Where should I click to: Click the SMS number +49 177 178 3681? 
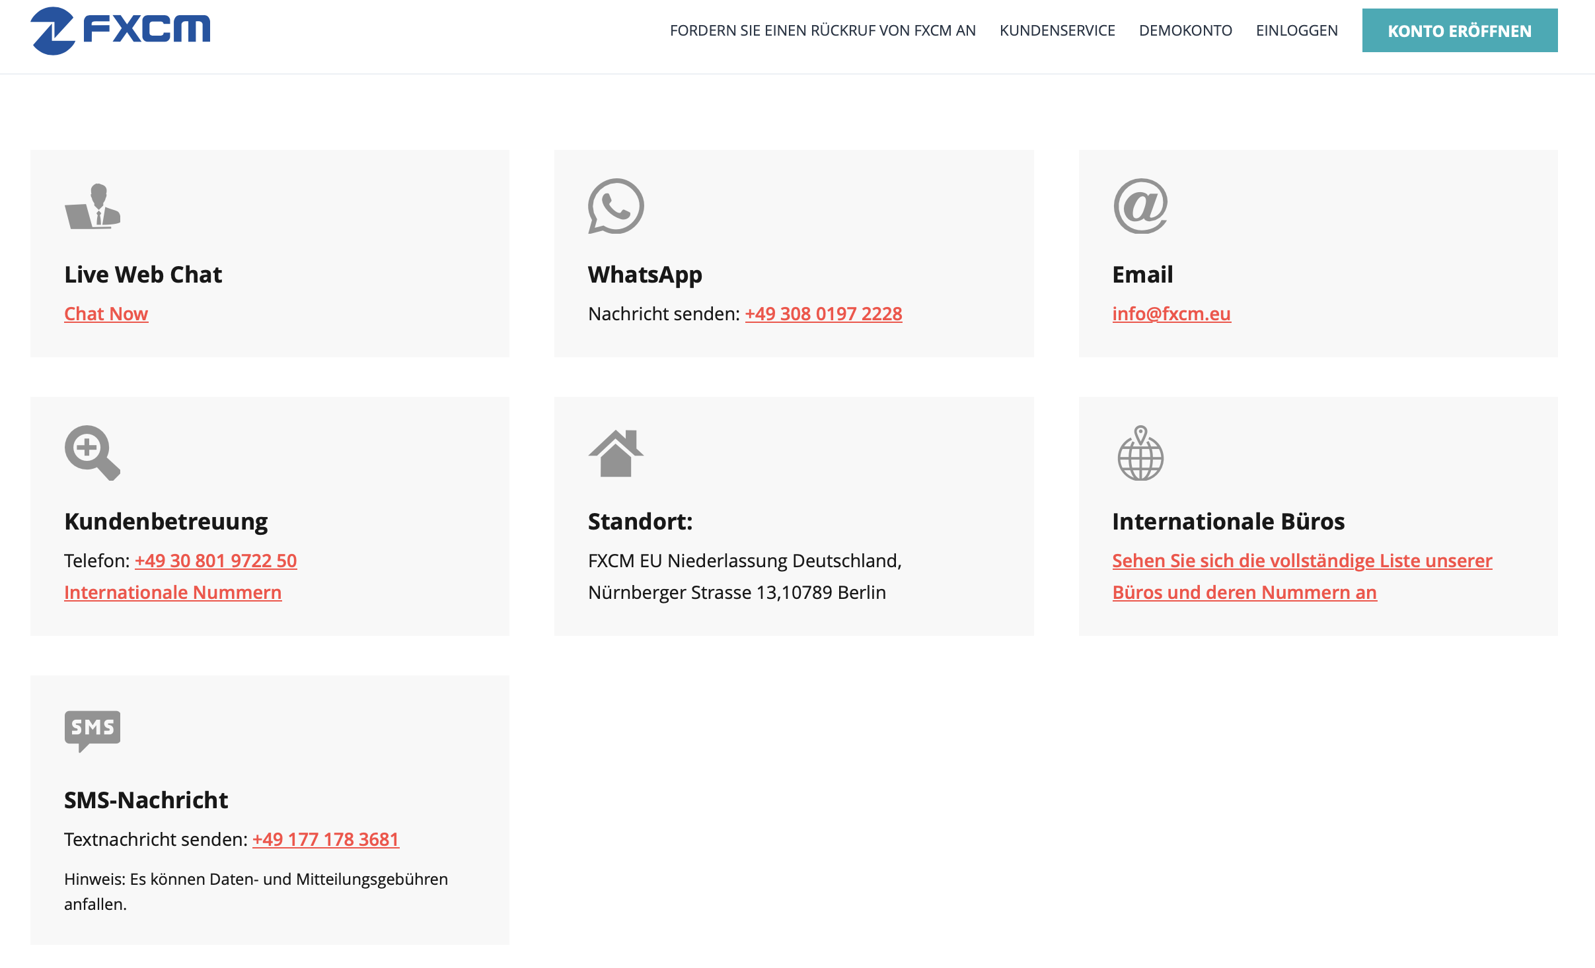pos(326,839)
